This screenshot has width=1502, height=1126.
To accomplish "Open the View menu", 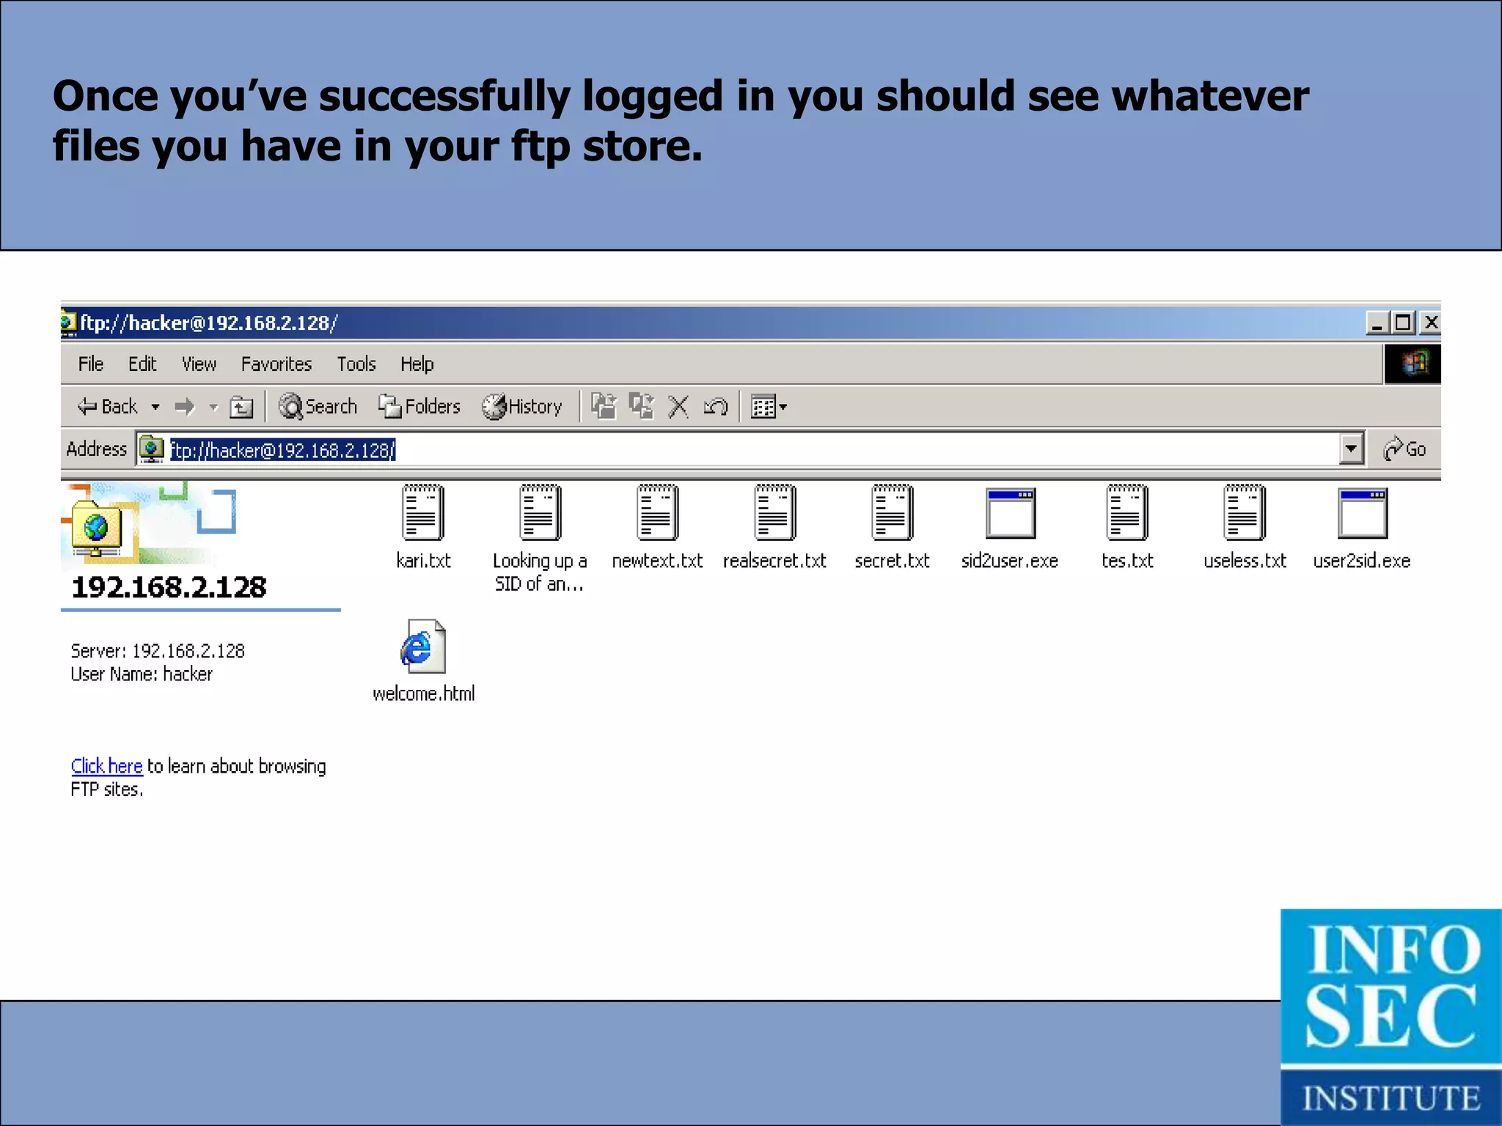I will tap(199, 364).
